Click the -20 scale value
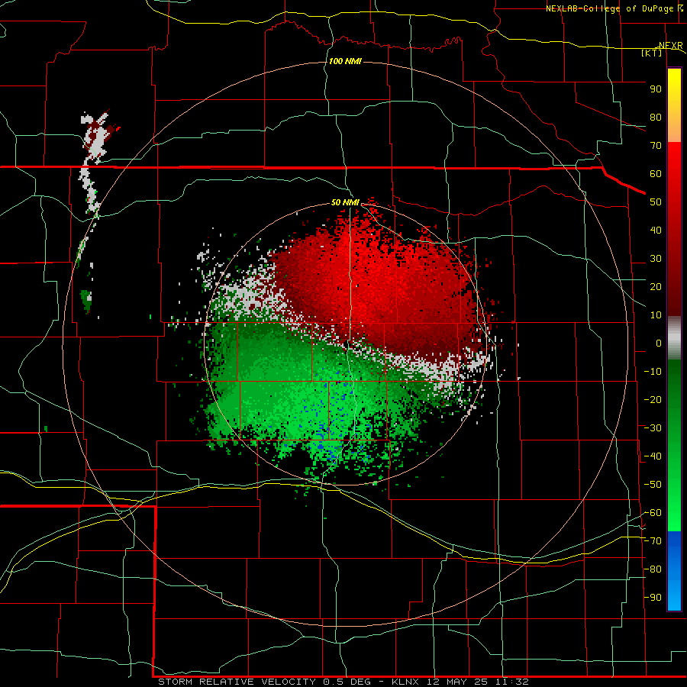The width and height of the screenshot is (687, 687). tap(653, 399)
